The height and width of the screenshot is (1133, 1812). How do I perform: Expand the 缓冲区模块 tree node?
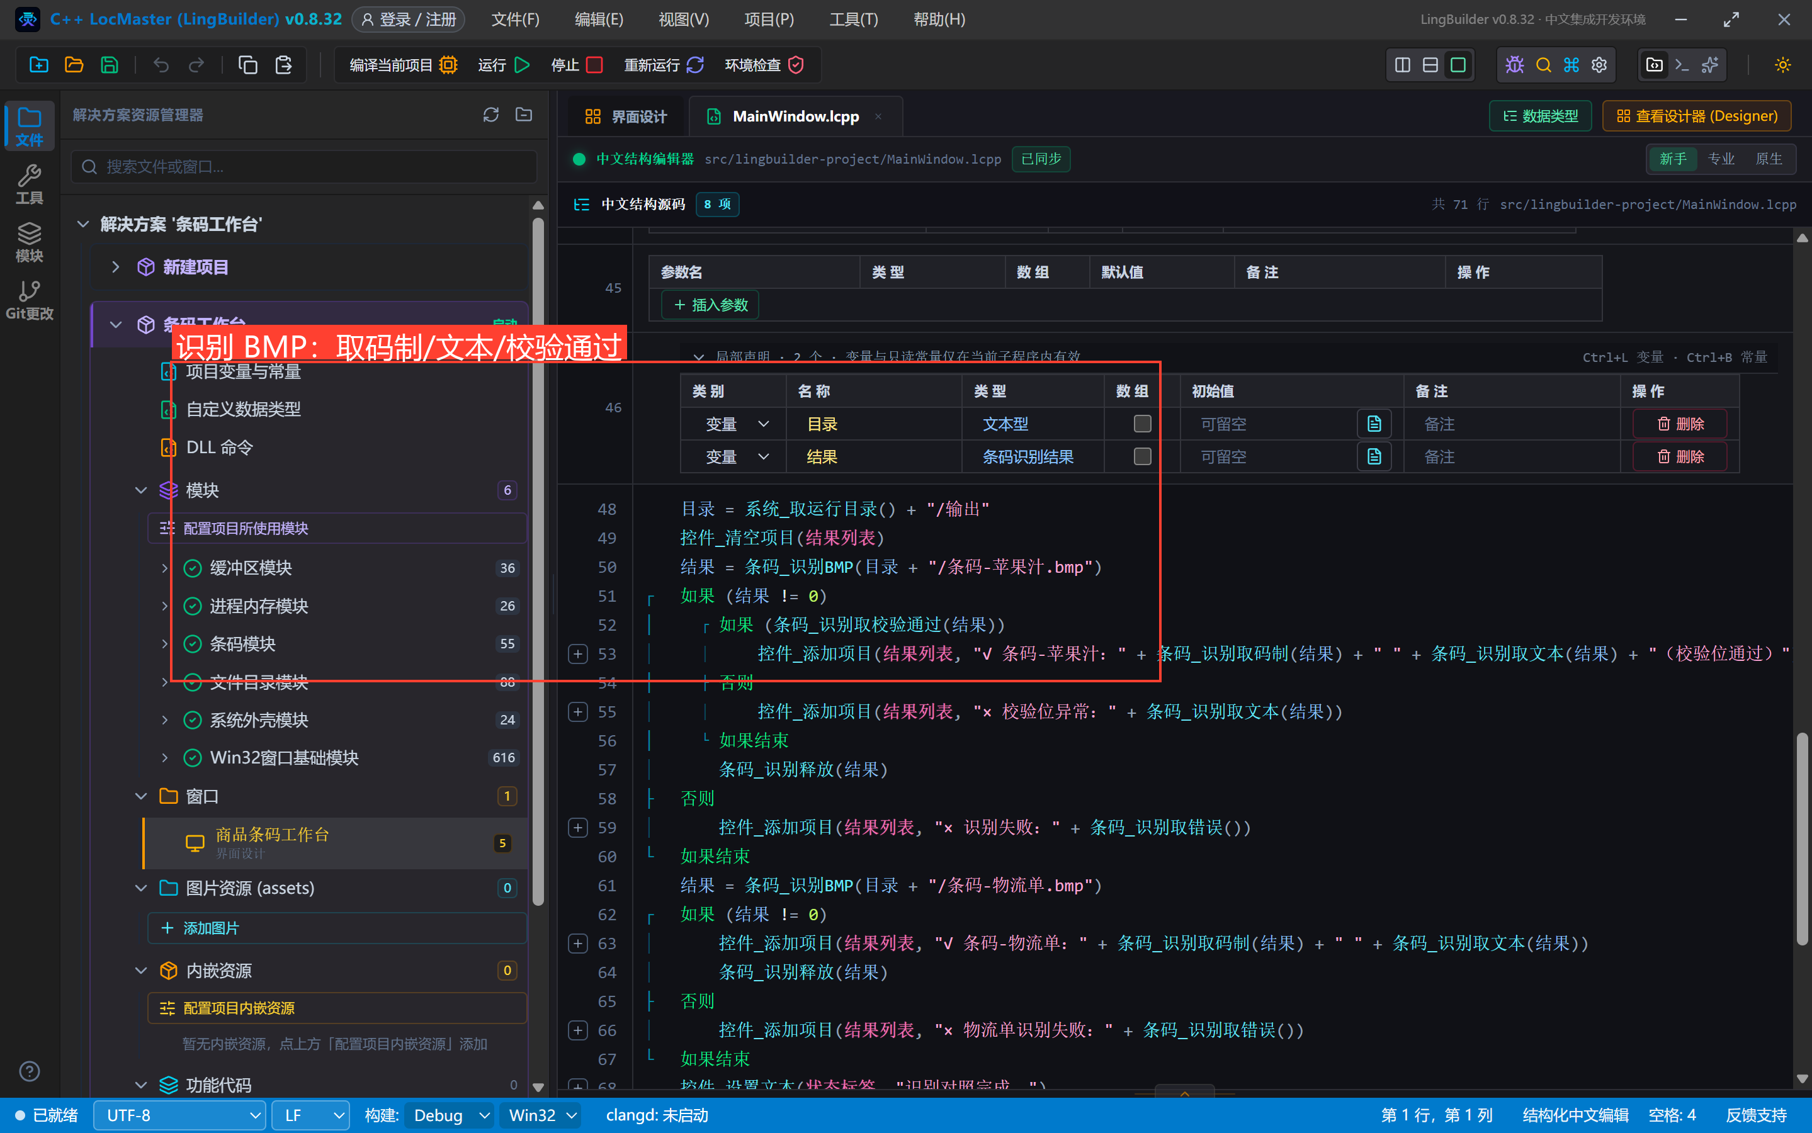tap(164, 568)
